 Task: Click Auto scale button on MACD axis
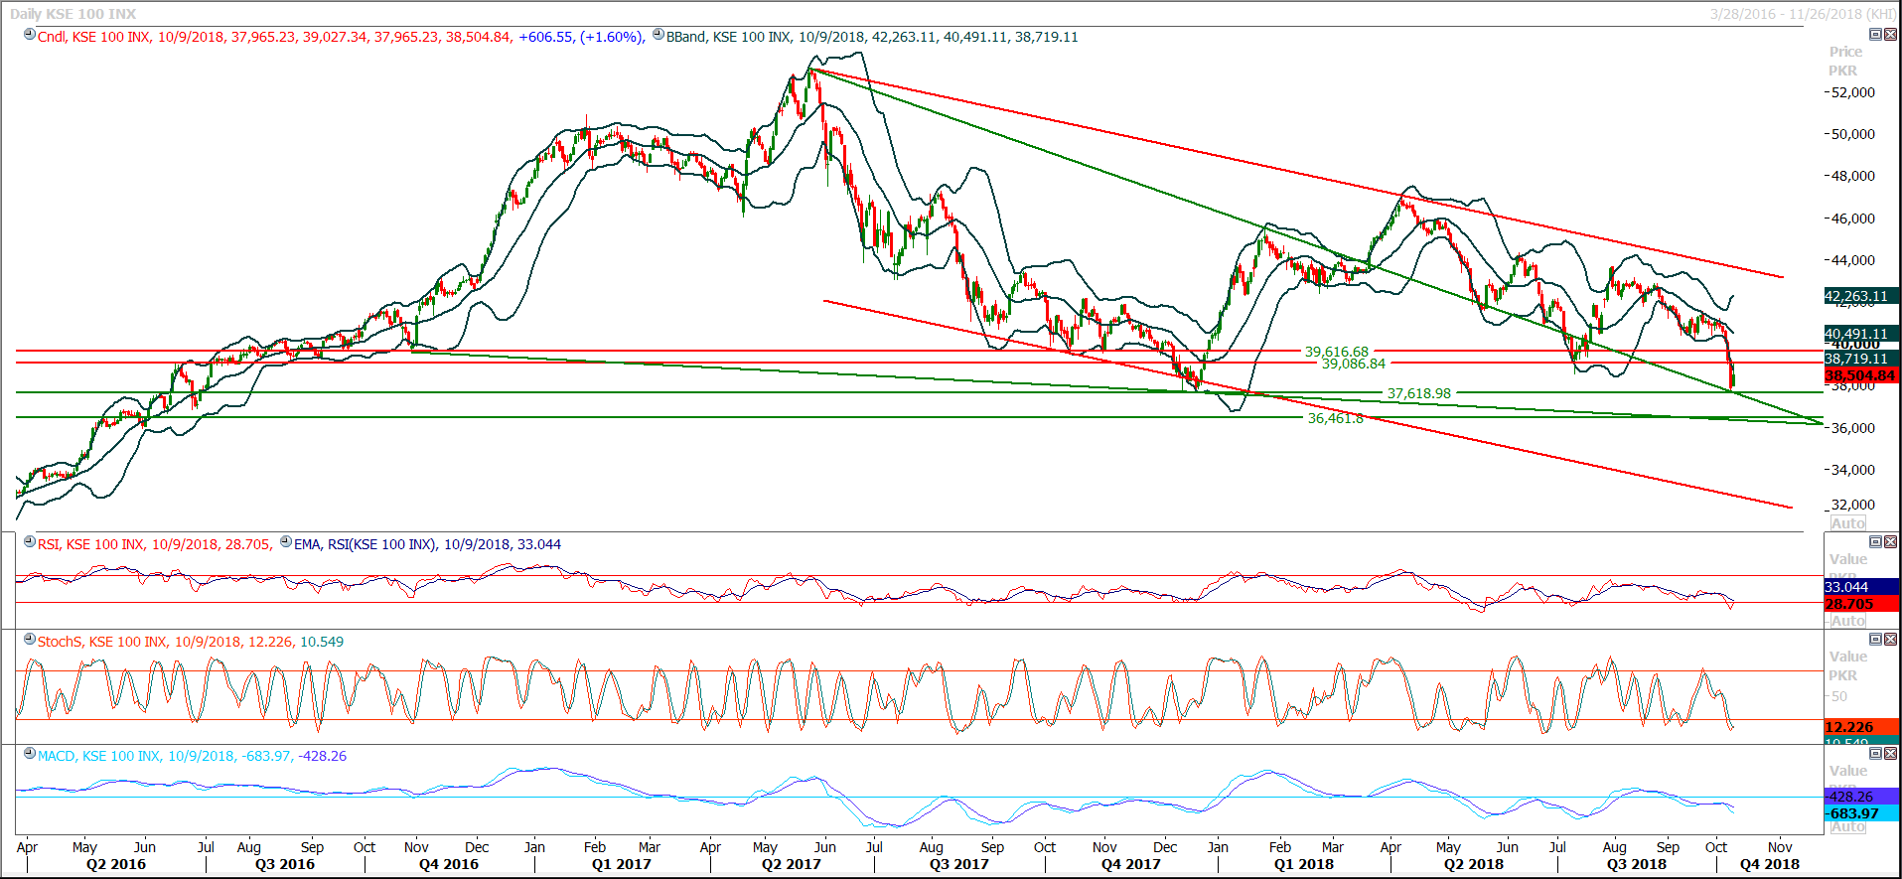coord(1848,826)
